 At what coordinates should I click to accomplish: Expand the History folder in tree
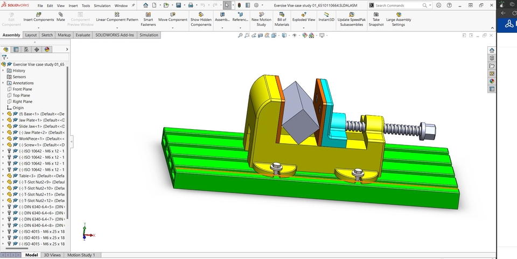3,71
